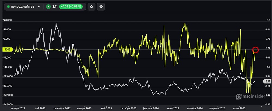Click the green up-arrow price indicator

click(x=48, y=7)
